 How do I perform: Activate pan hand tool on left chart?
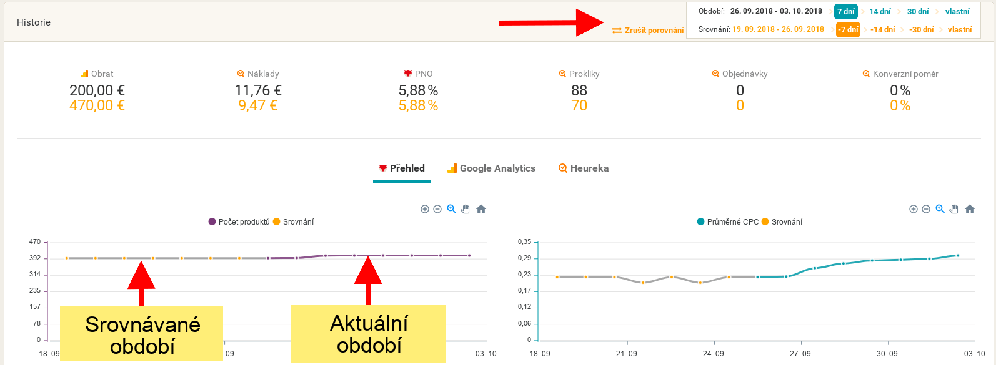466,209
